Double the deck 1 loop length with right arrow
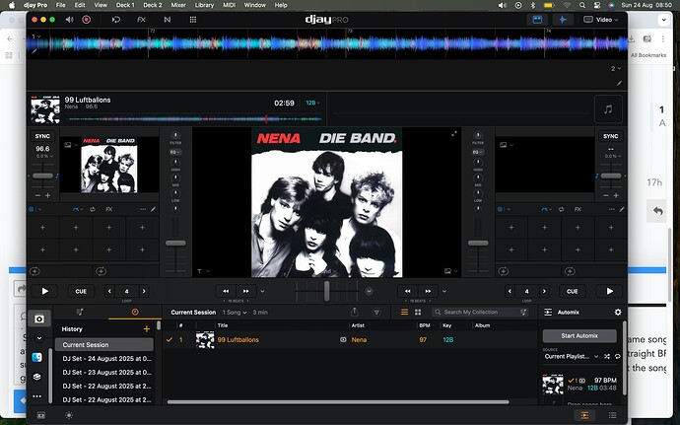The height and width of the screenshot is (425, 680). coord(144,291)
